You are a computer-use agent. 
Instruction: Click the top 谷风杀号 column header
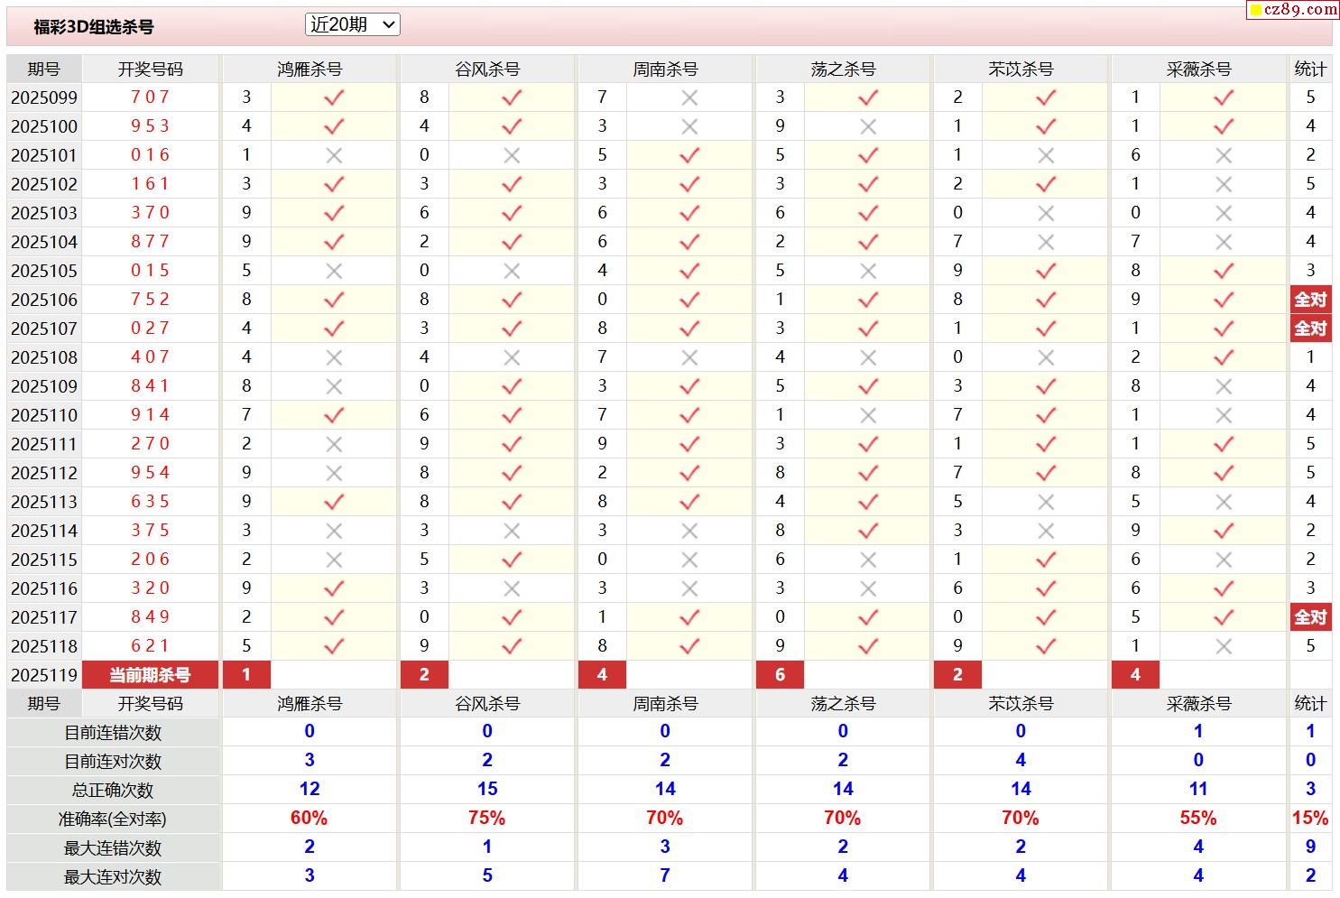(487, 69)
